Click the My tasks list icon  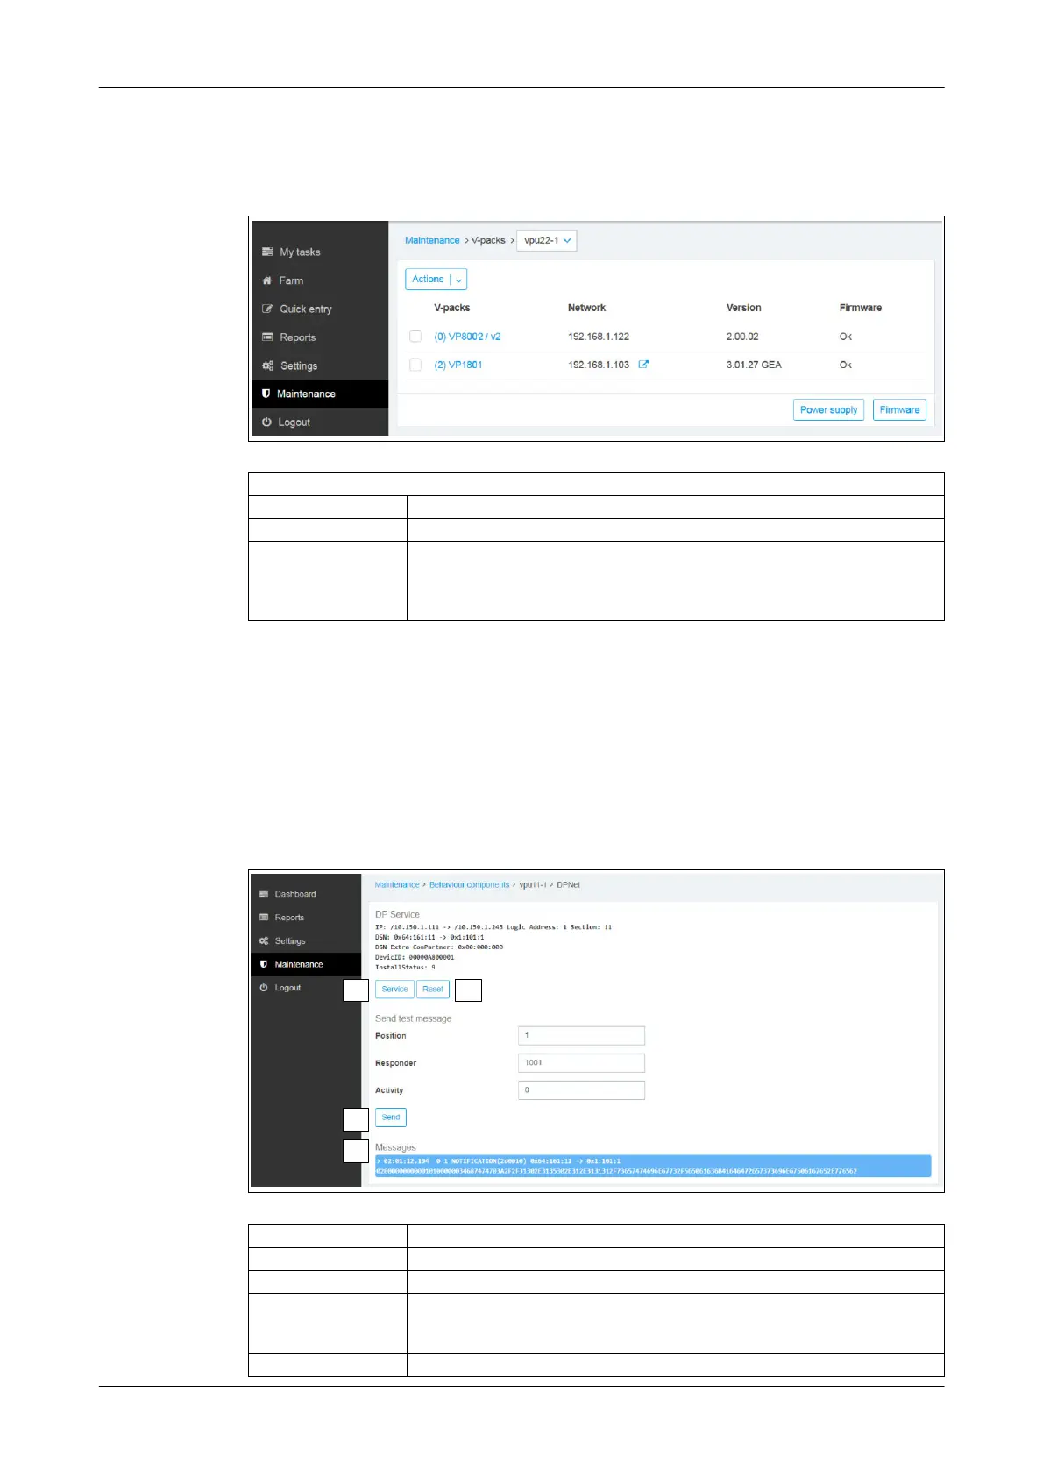point(267,252)
